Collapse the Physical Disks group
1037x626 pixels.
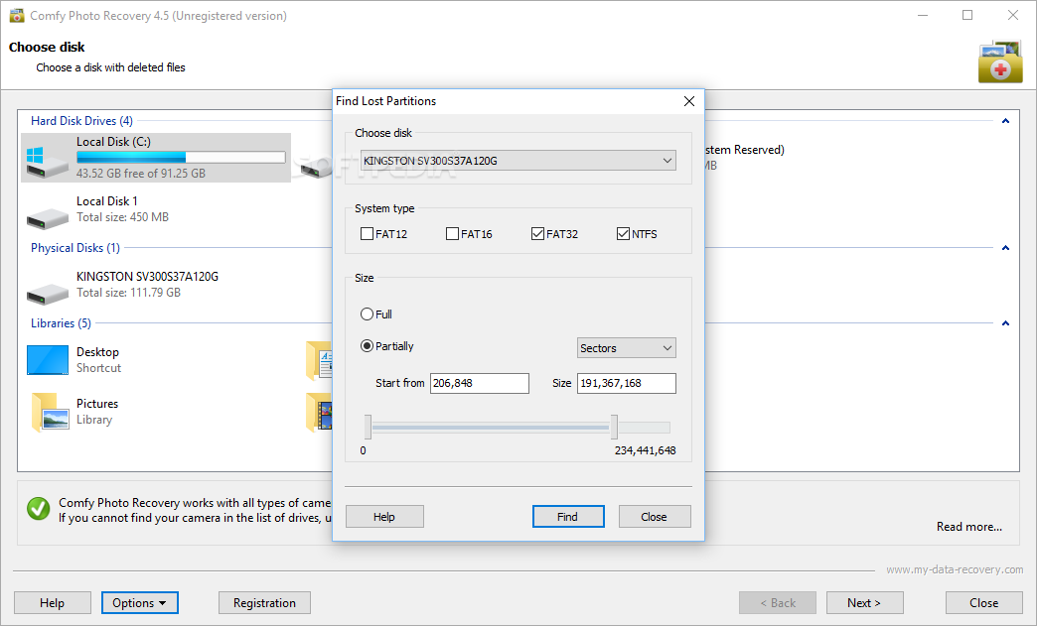[1005, 248]
